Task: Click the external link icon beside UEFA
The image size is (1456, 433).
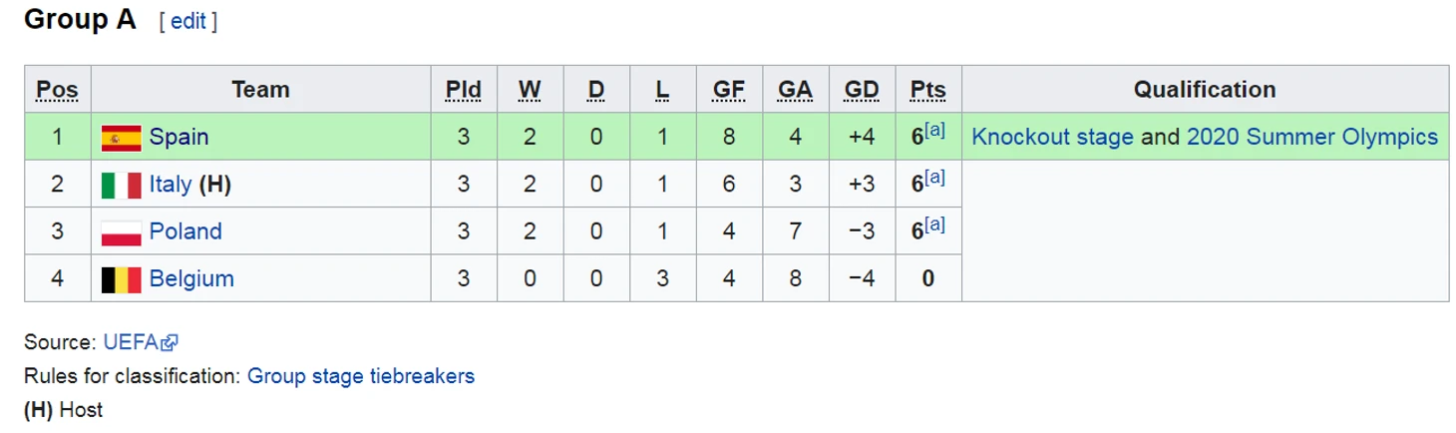Action: [x=170, y=343]
